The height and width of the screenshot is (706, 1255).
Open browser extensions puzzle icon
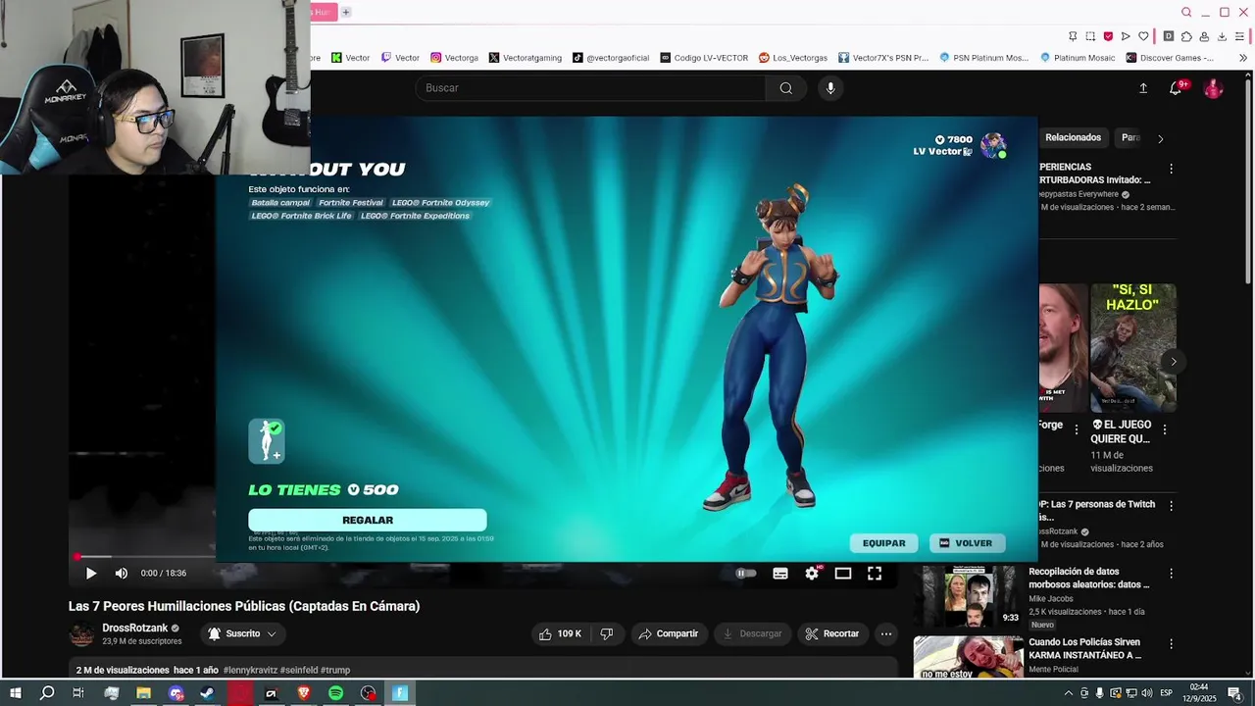pyautogui.click(x=1186, y=36)
